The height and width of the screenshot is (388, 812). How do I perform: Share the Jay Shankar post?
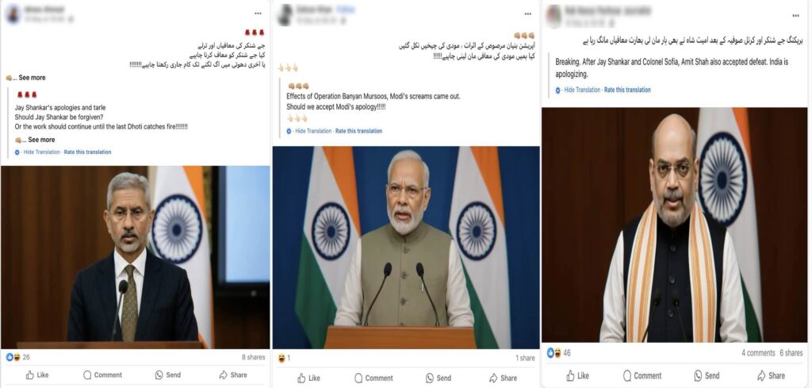(233, 375)
